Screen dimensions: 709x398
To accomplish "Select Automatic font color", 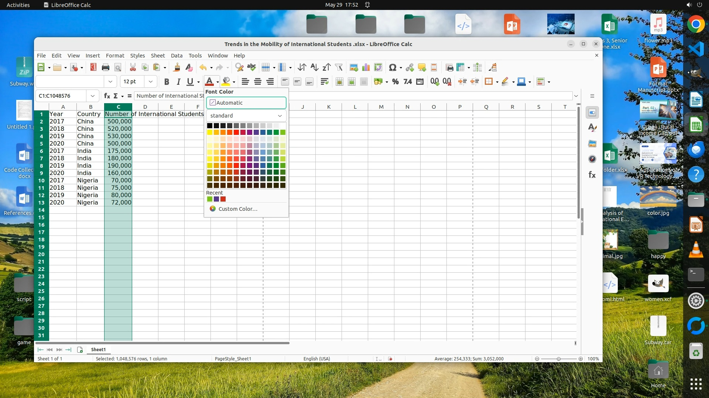I will [x=246, y=103].
